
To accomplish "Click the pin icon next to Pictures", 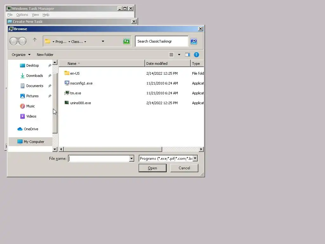I will [50, 96].
